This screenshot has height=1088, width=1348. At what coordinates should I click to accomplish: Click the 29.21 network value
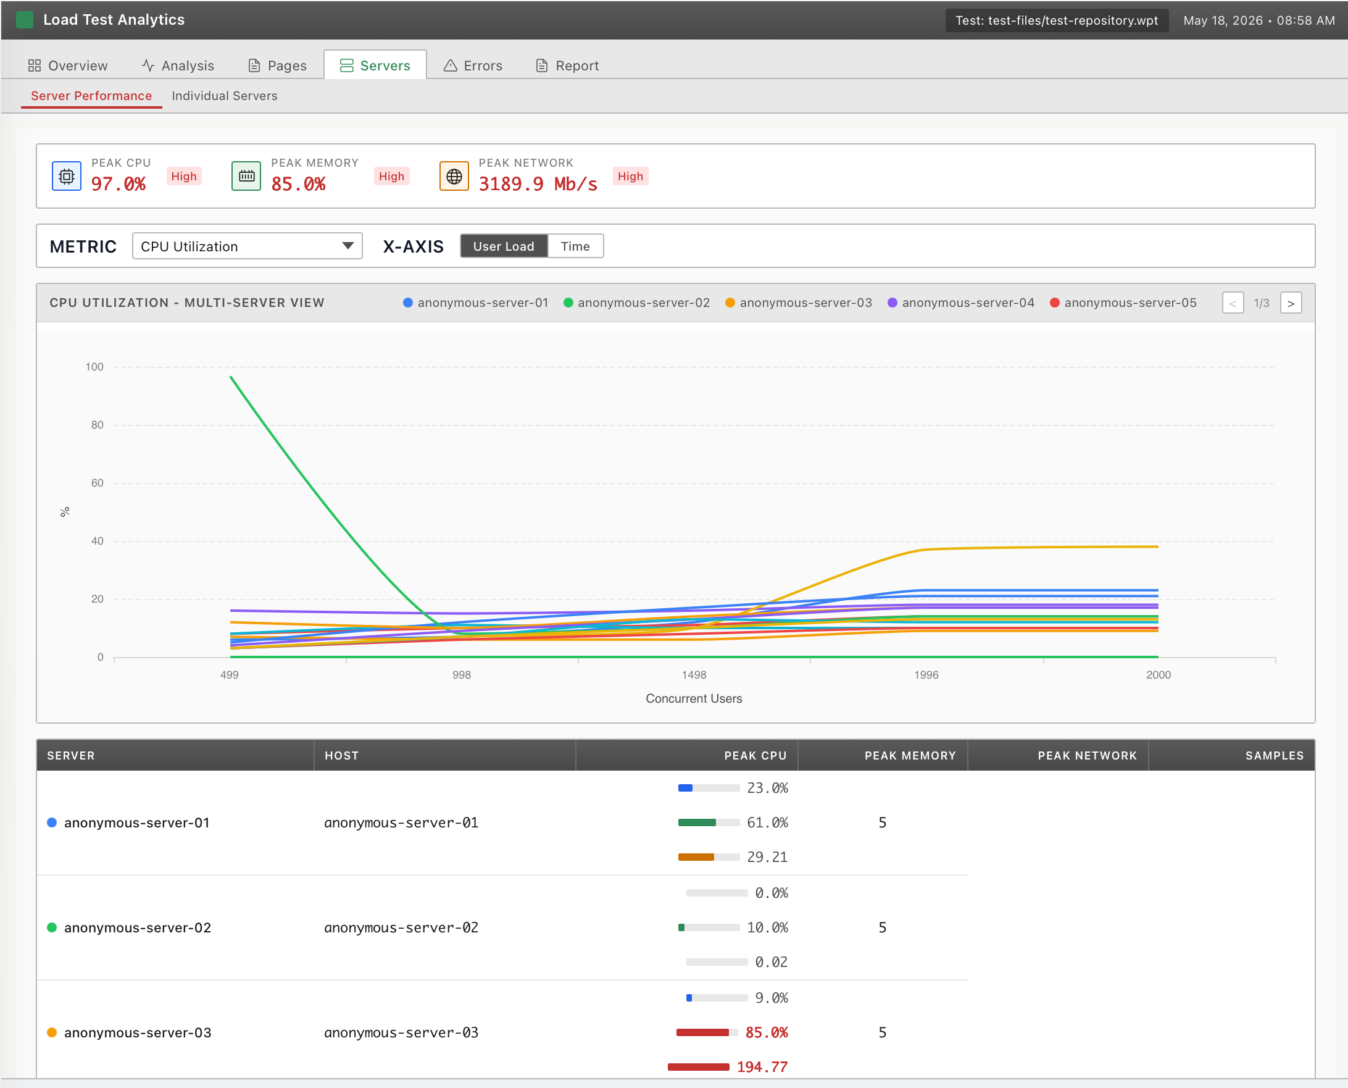[767, 856]
